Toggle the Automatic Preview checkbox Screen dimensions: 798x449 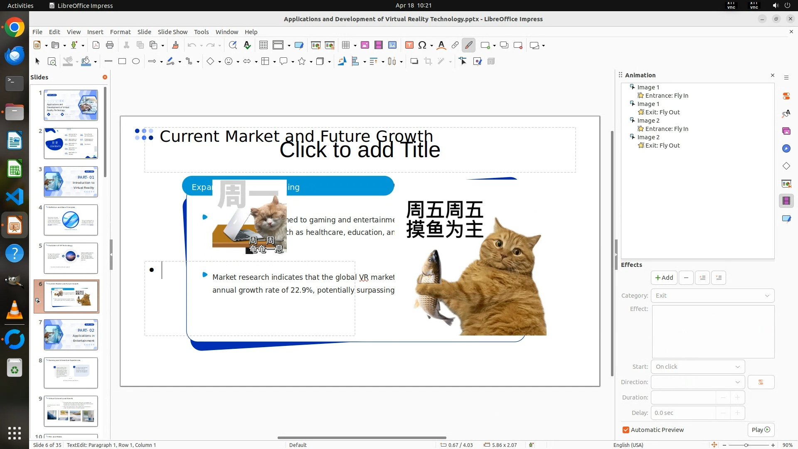626,430
